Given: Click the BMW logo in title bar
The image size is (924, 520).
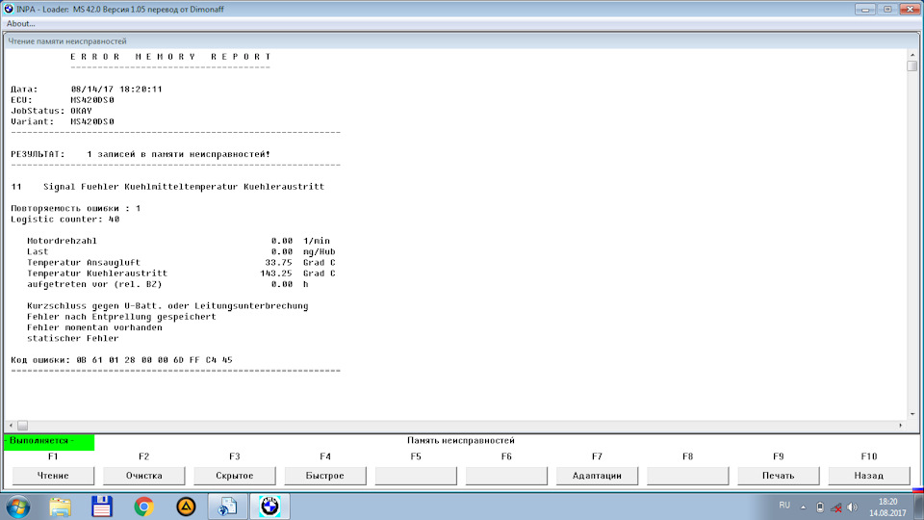Looking at the screenshot, I should click(9, 9).
